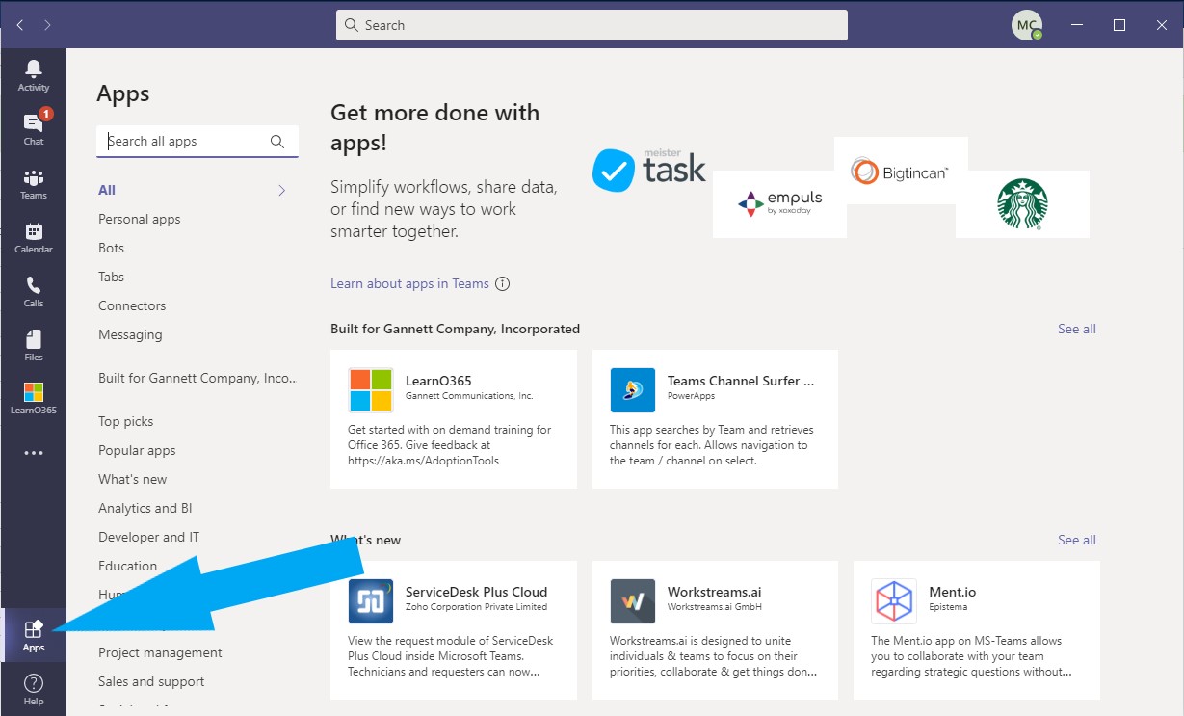Click the LearnO365 card description text
The width and height of the screenshot is (1184, 716).
pyautogui.click(x=450, y=445)
